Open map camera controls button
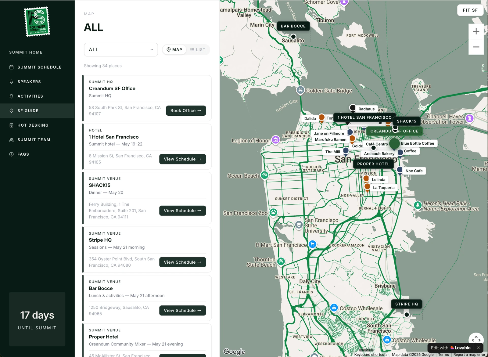The image size is (488, 357). point(476,340)
